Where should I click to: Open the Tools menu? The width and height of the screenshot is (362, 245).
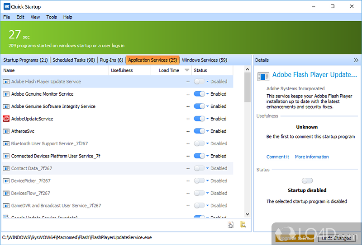52,17
